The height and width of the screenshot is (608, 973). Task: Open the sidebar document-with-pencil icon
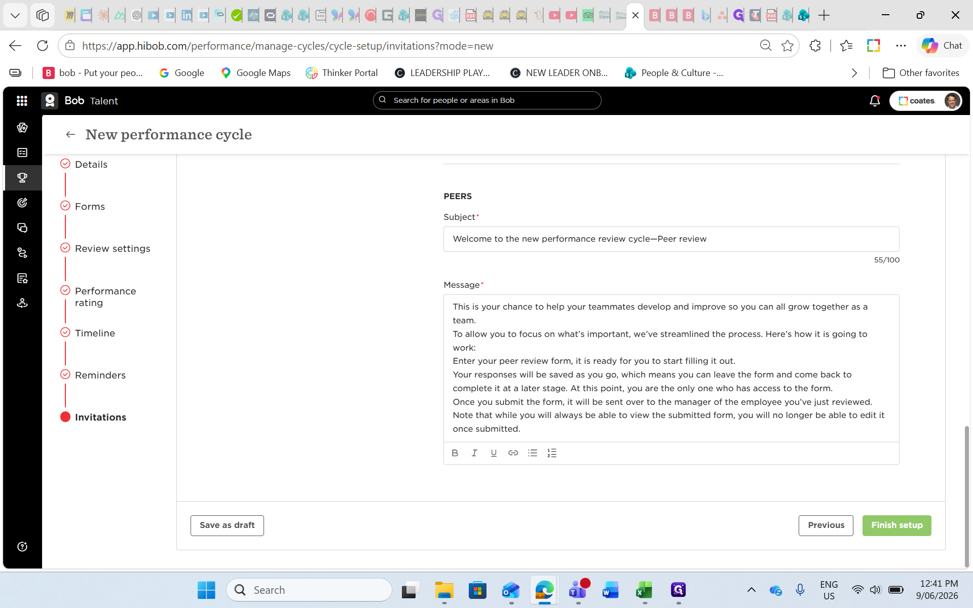click(x=22, y=278)
